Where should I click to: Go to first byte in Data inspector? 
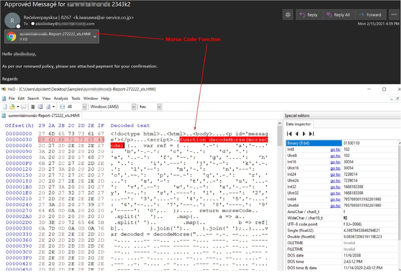pyautogui.click(x=289, y=134)
